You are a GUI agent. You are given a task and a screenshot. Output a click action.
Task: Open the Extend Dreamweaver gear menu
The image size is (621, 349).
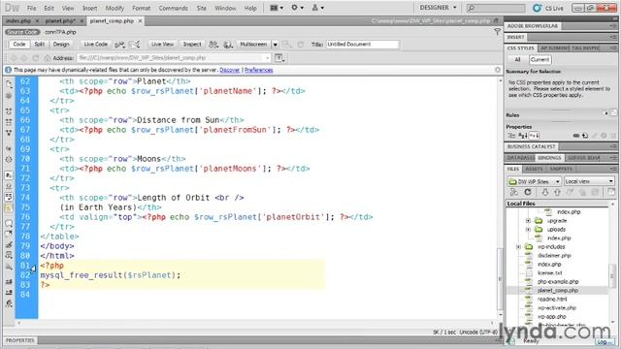[297, 8]
